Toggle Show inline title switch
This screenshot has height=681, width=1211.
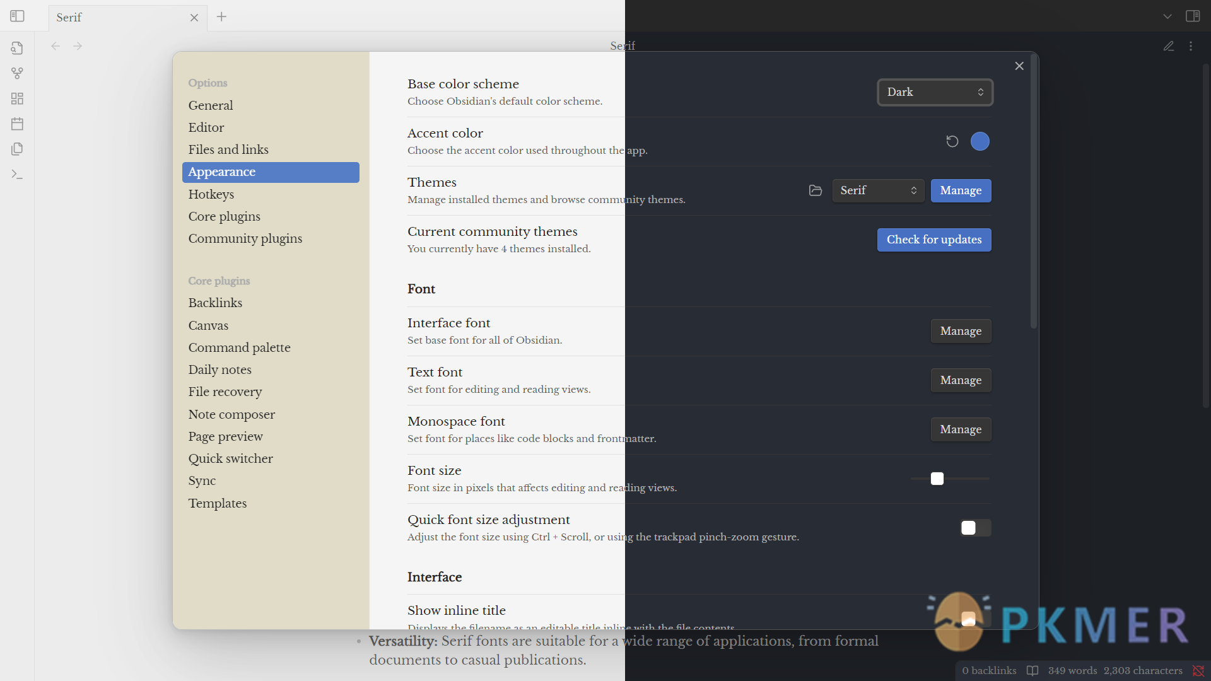coord(976,619)
